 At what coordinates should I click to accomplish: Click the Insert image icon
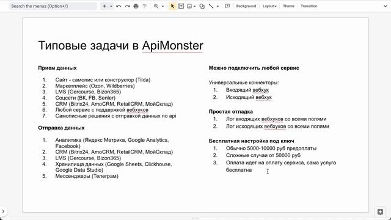189,6
